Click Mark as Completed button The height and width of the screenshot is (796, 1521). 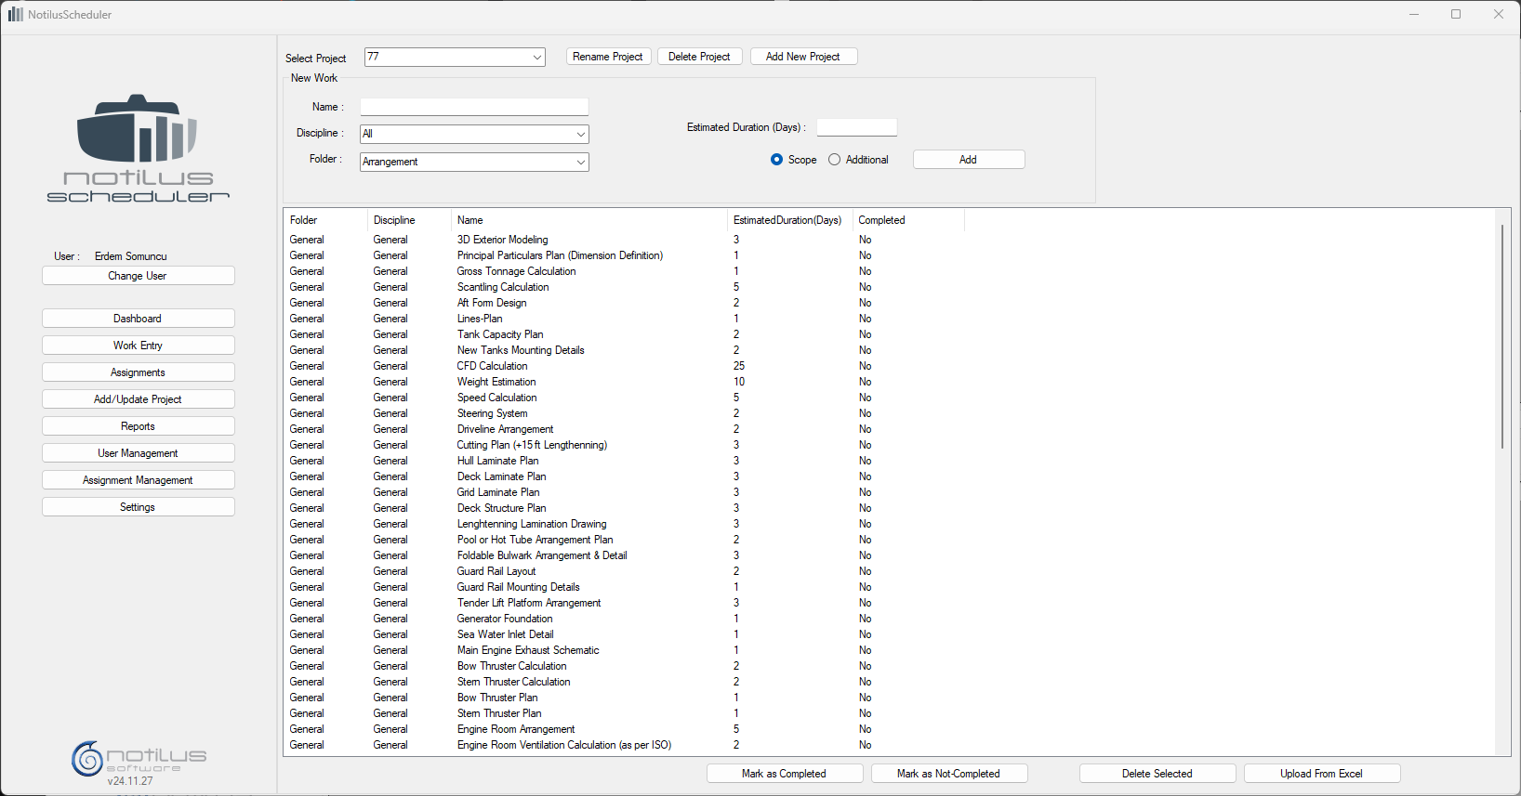pos(784,774)
